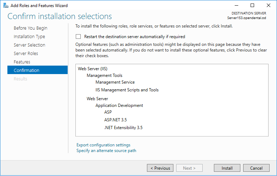Screen dimensions: 277x176
Task: Click Export configuration settings link
Action: [103, 145]
